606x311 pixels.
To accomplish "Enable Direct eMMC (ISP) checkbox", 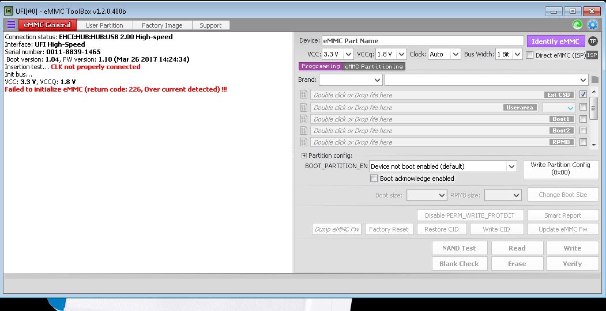I will [x=530, y=55].
